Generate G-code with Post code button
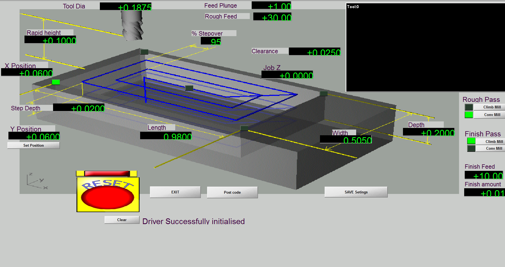This screenshot has width=505, height=267. 232,192
